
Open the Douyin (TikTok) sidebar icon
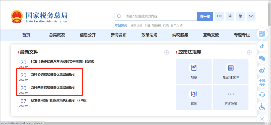click(262, 46)
